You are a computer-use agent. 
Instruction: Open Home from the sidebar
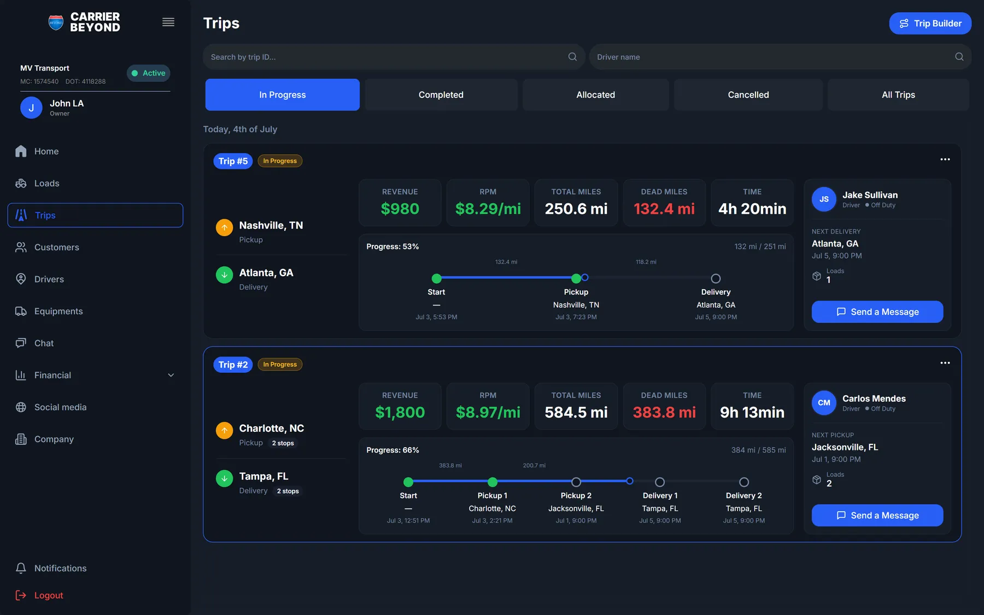click(x=95, y=151)
